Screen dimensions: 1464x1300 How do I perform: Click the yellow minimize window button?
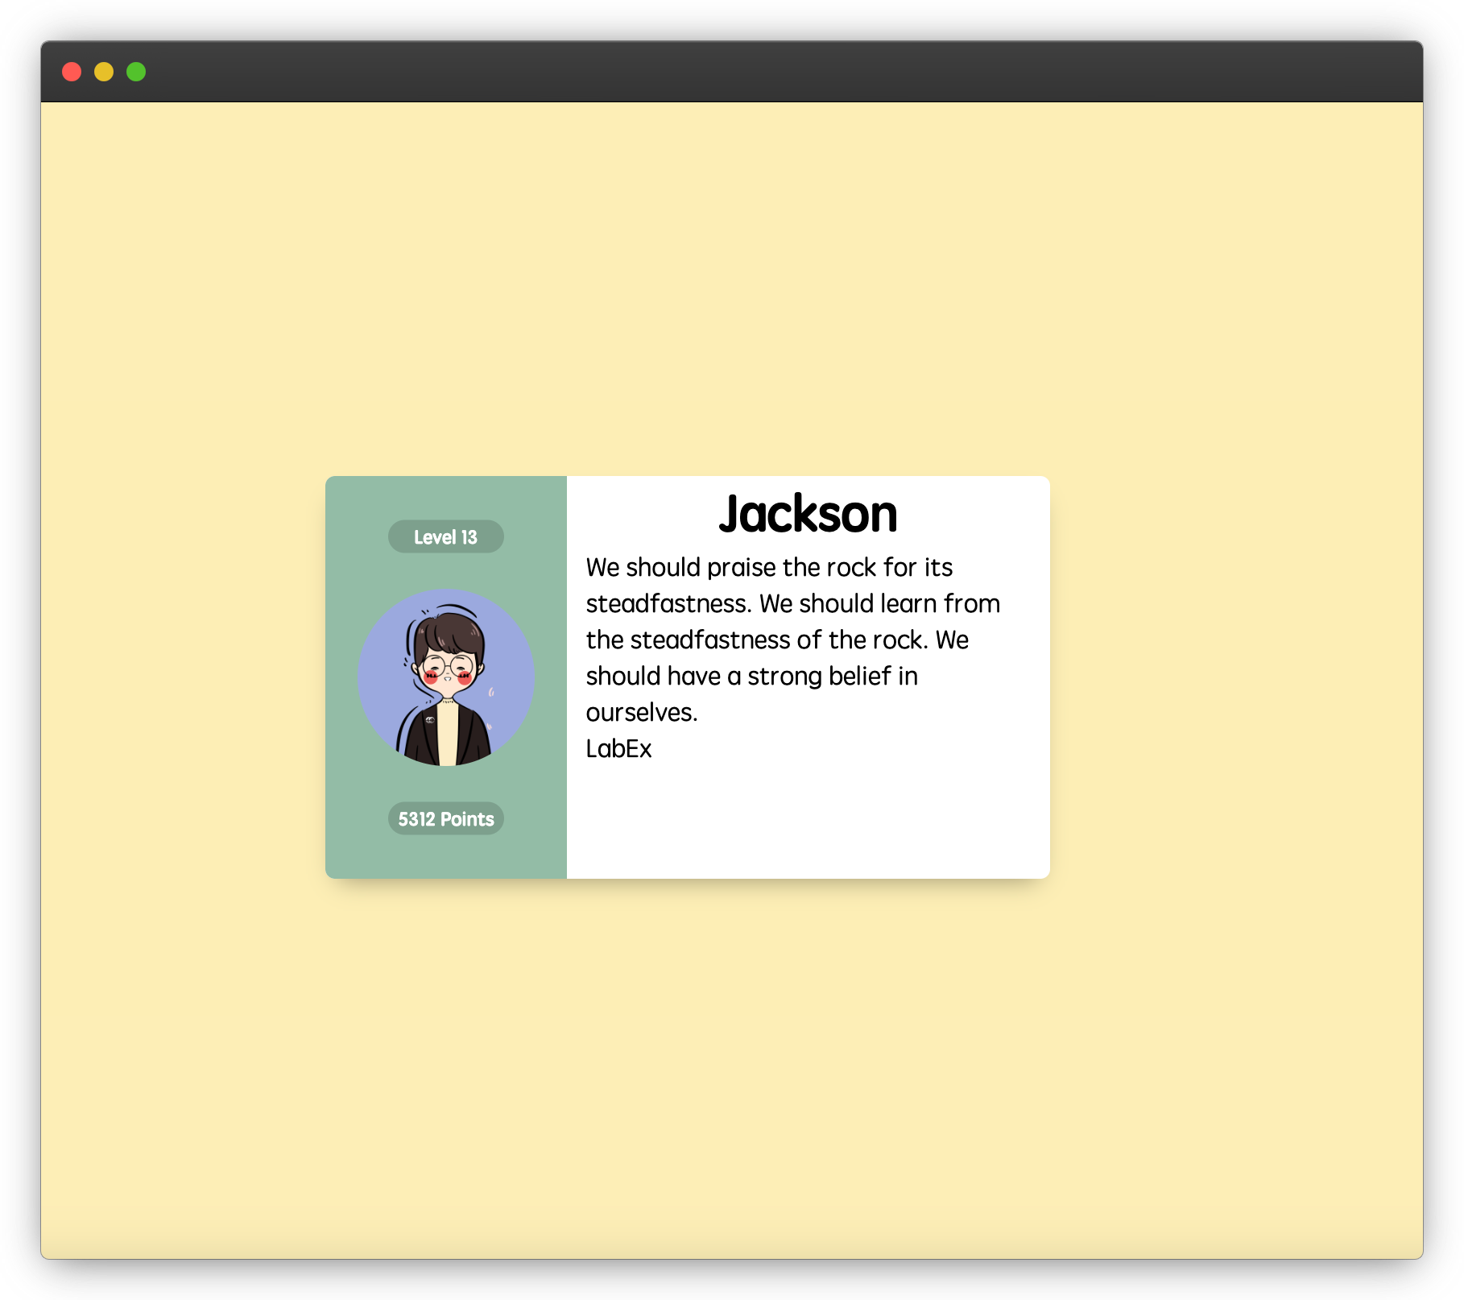(x=104, y=72)
